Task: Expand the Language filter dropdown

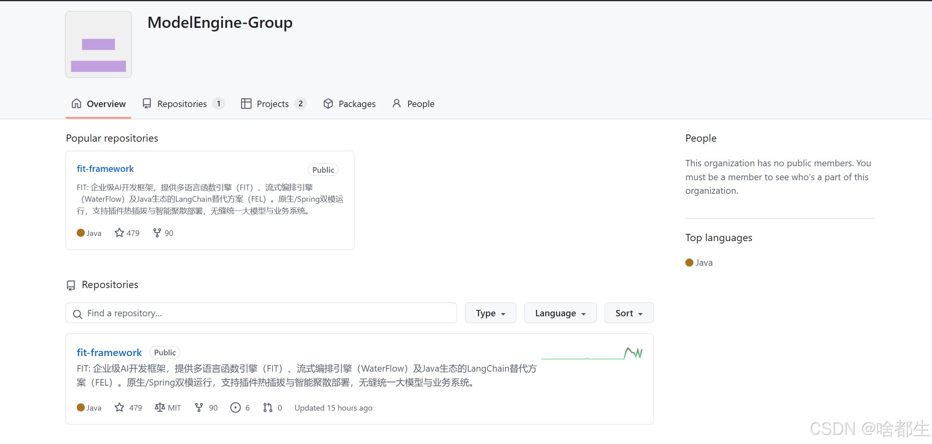Action: click(x=560, y=313)
